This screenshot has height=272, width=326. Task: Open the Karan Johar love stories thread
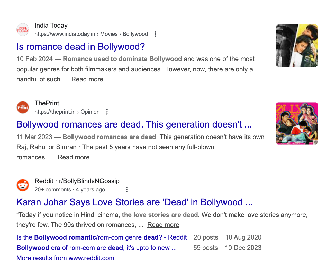point(134,202)
